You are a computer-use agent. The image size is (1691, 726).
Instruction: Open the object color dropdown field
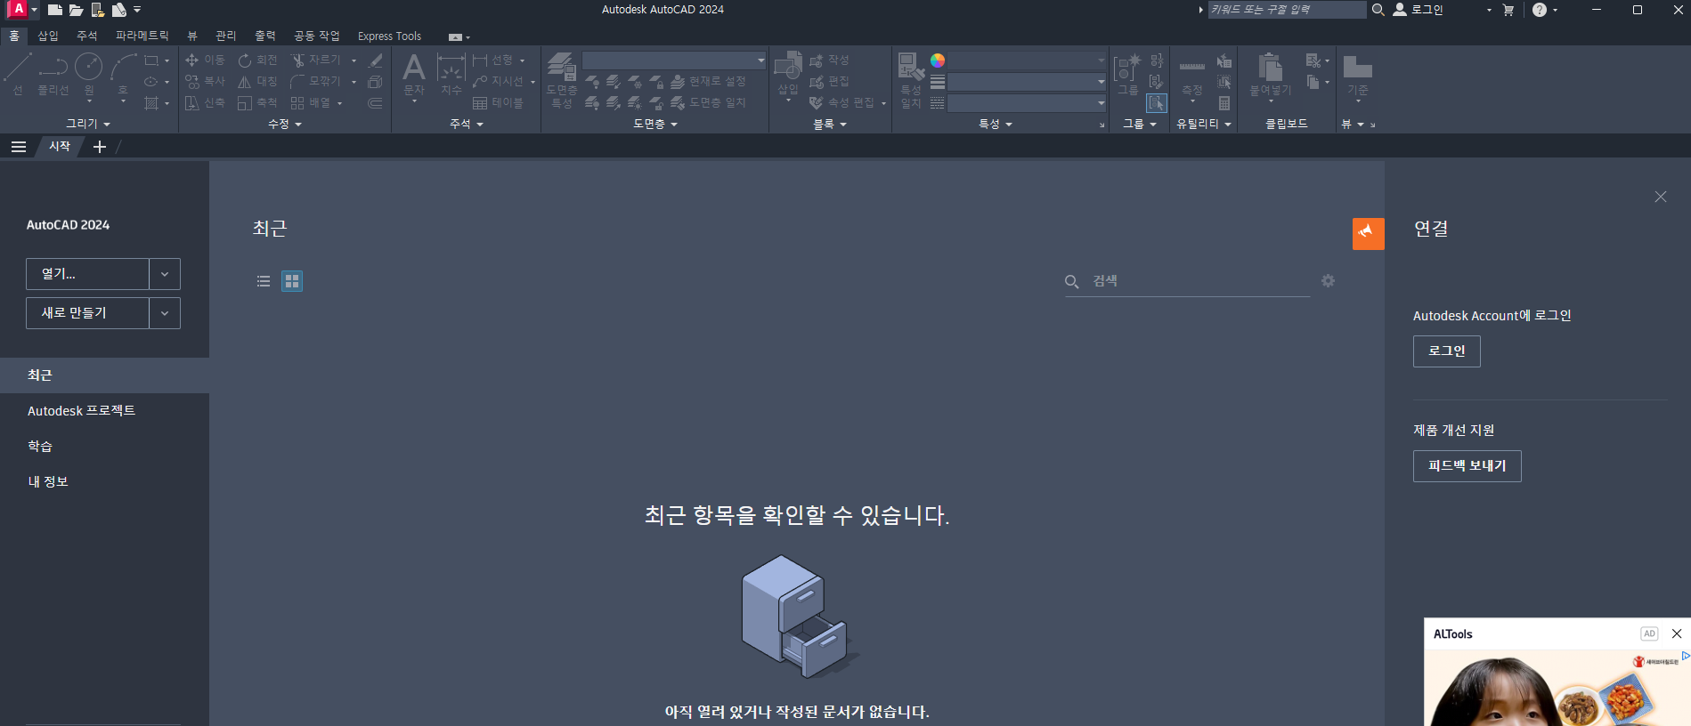1027,60
